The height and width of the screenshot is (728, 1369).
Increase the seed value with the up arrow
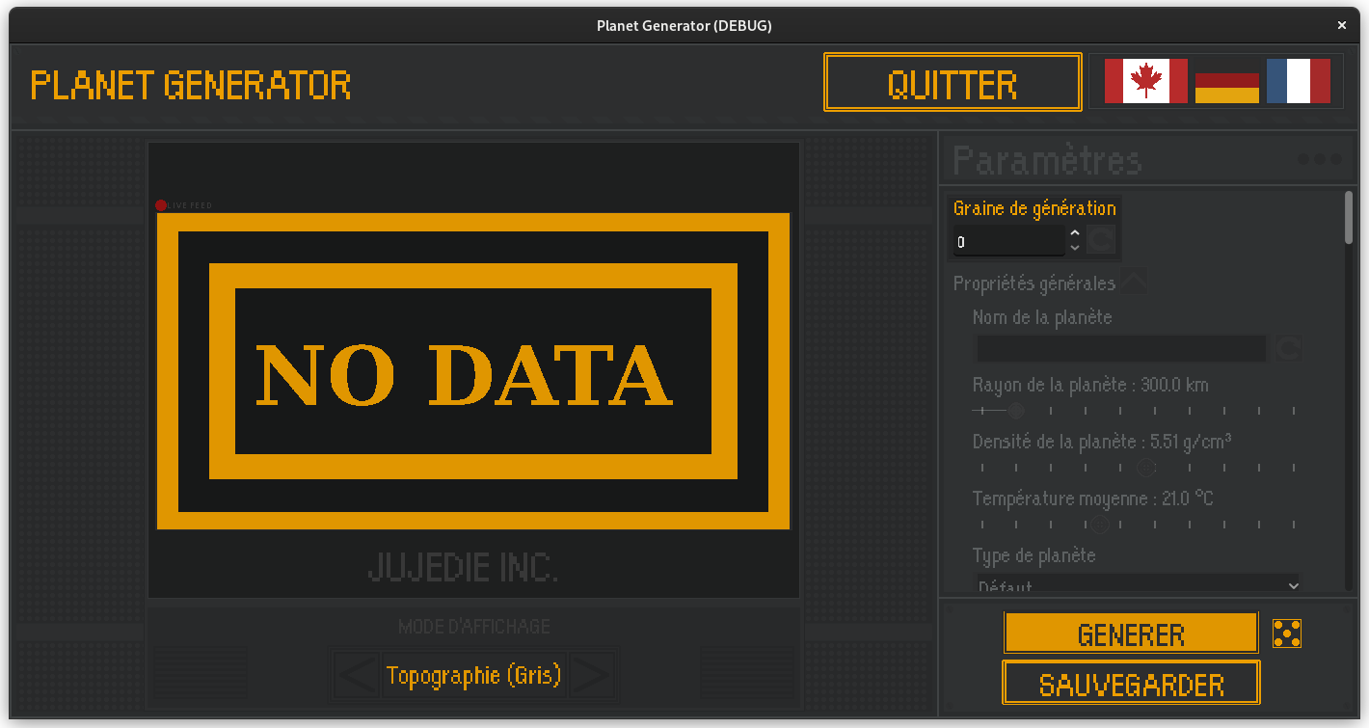(1075, 233)
